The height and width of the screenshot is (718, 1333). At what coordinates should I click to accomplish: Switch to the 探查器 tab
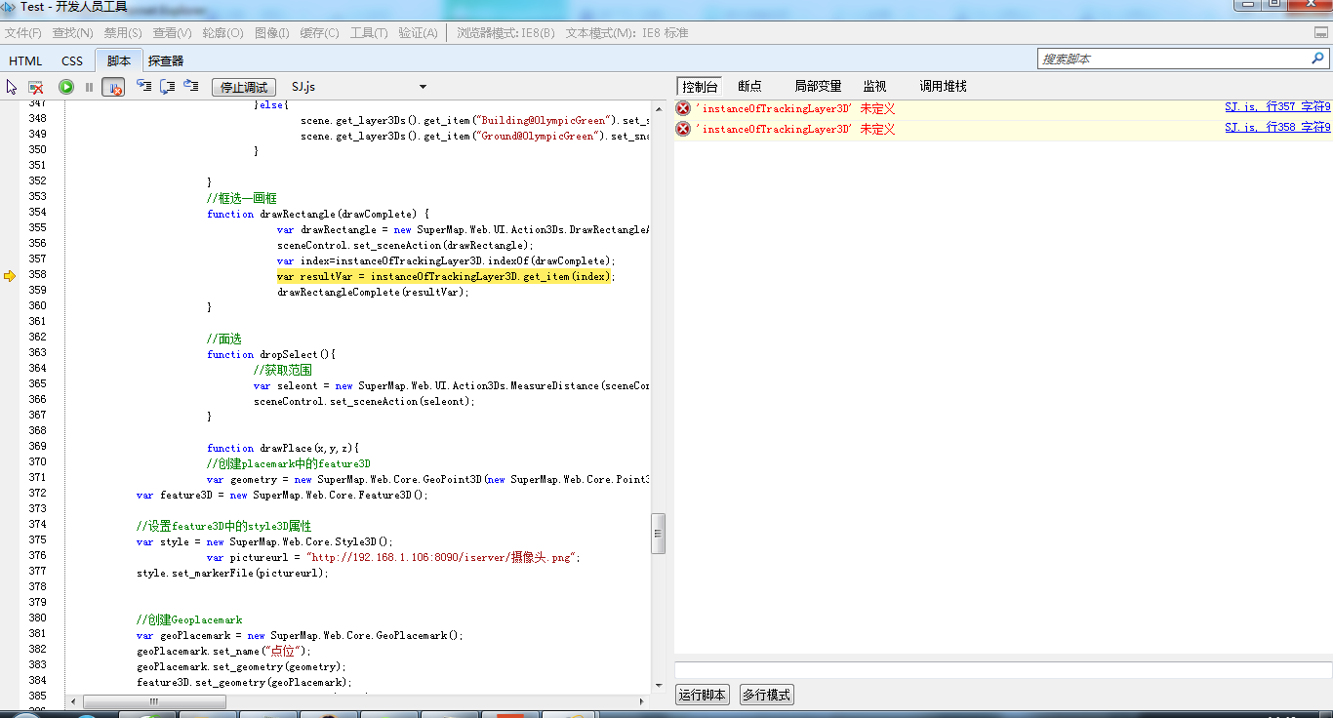166,60
